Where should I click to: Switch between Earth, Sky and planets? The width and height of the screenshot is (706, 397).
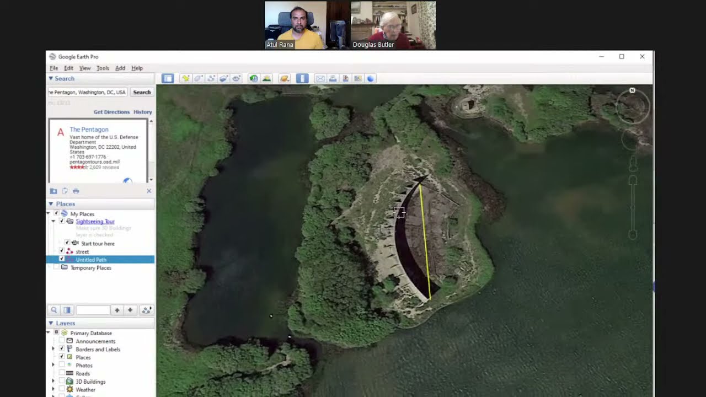click(284, 78)
